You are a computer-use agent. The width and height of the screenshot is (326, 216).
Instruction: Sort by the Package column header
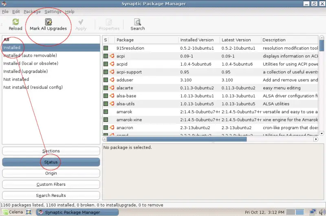(x=146, y=40)
